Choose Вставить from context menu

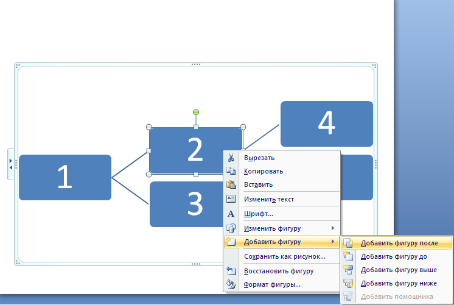coord(281,184)
